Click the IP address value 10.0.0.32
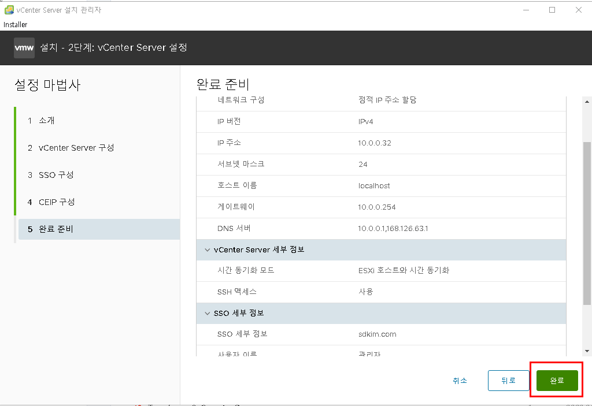The height and width of the screenshot is (406, 592). (x=375, y=143)
